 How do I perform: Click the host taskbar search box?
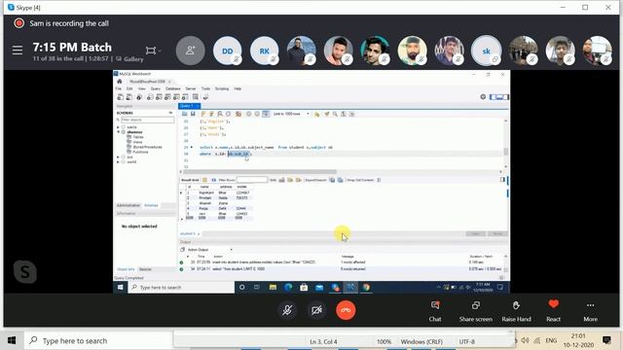[x=99, y=340]
